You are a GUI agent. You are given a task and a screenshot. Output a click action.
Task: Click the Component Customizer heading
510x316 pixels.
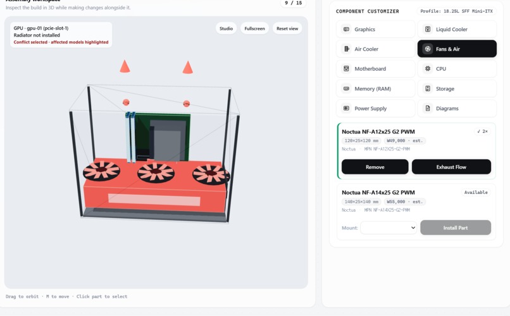pos(368,11)
